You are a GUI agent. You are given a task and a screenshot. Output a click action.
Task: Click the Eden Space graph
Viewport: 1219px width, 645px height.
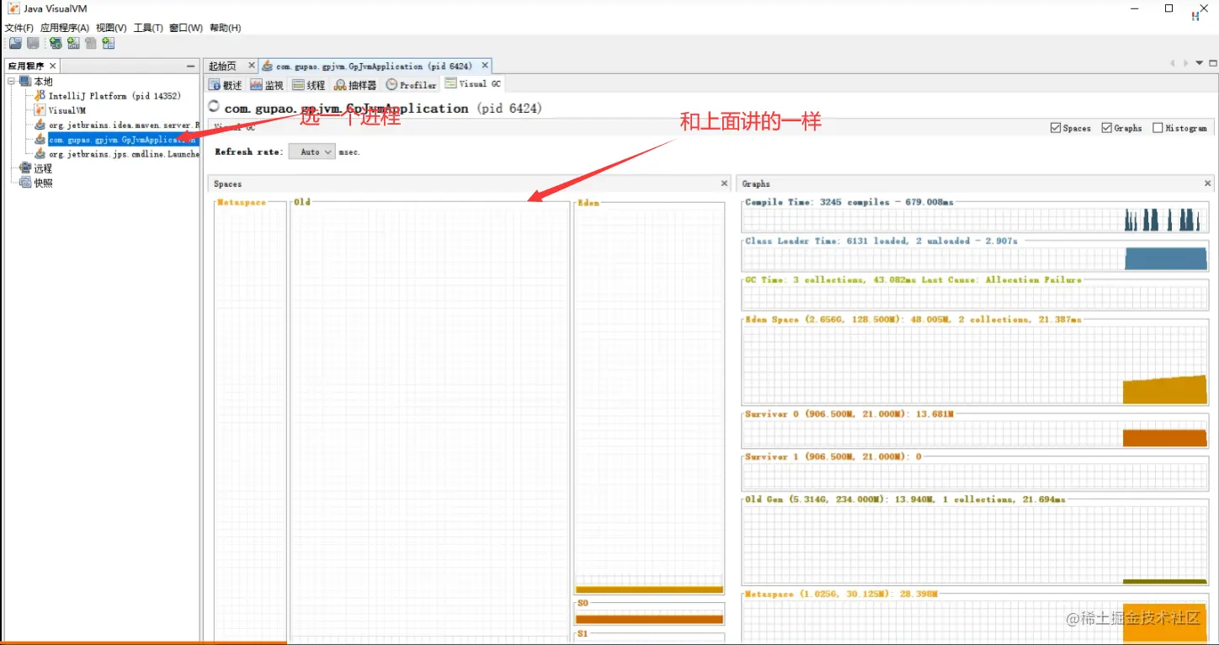click(977, 365)
